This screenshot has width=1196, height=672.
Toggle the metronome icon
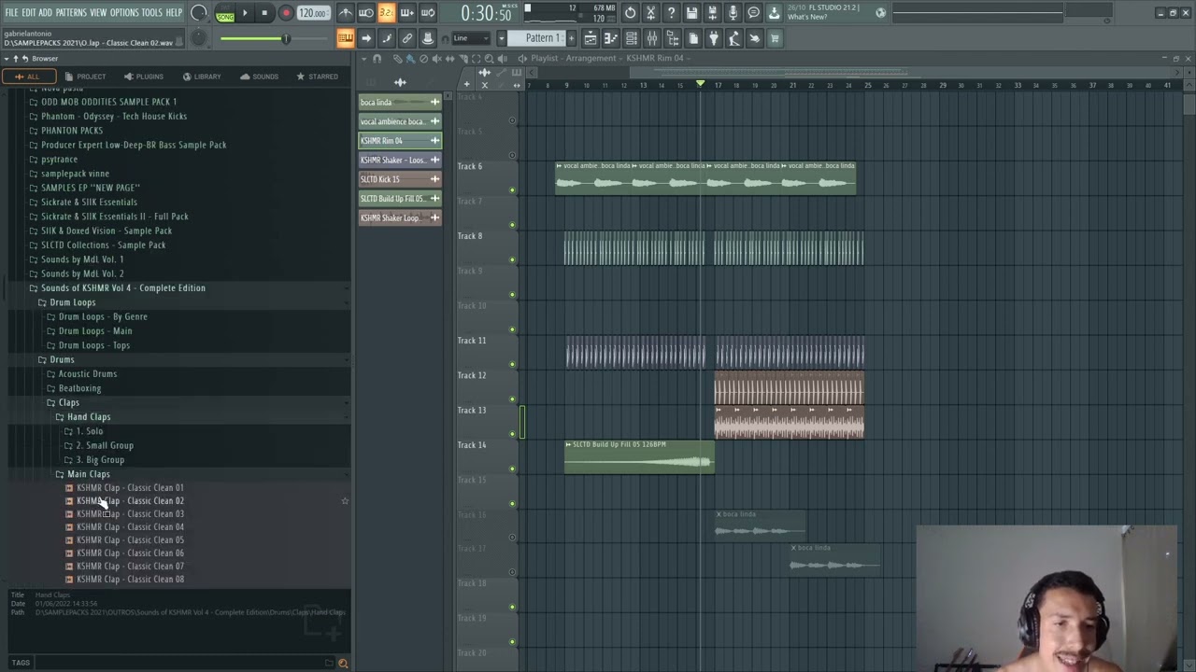tap(346, 13)
